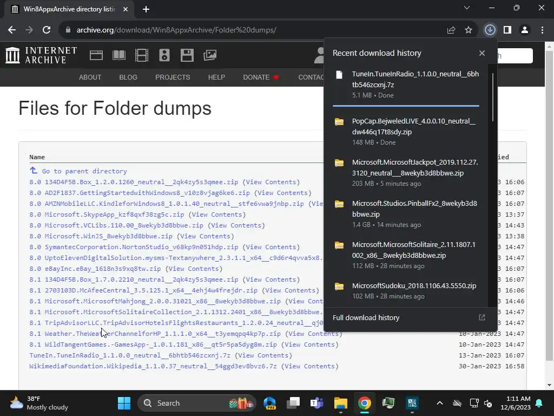
Task: Open the DONATE menu item
Action: tap(260, 77)
